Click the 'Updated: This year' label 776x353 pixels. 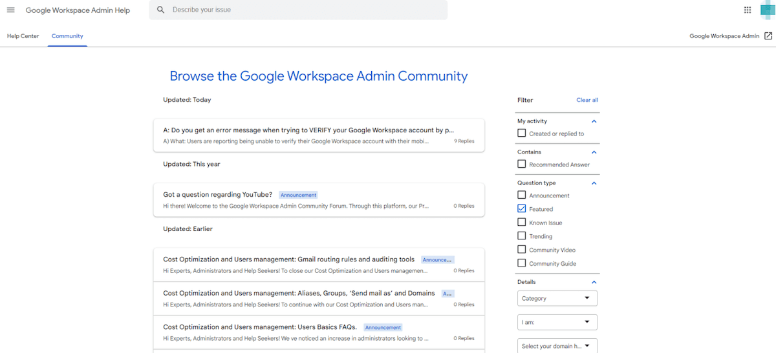(x=191, y=165)
